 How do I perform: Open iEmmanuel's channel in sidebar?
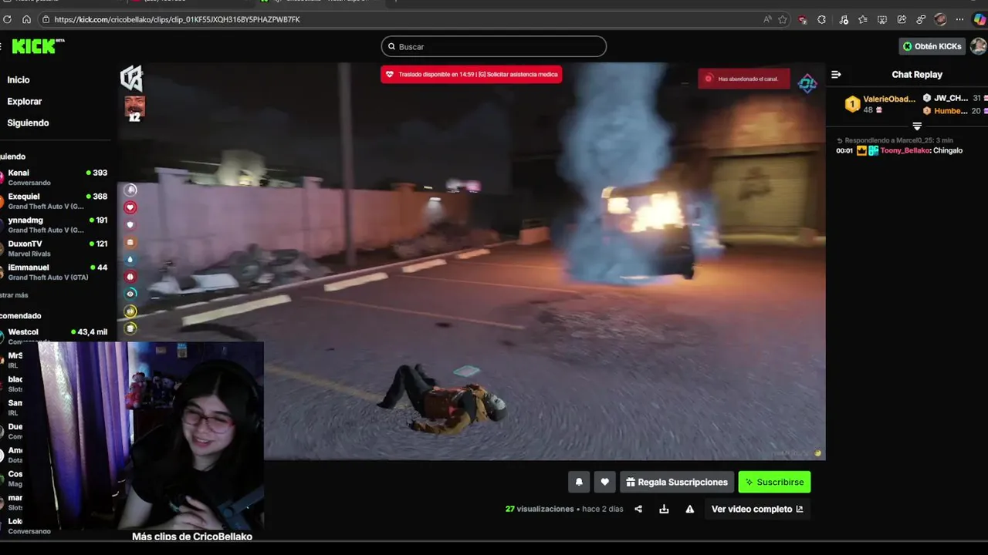point(56,272)
